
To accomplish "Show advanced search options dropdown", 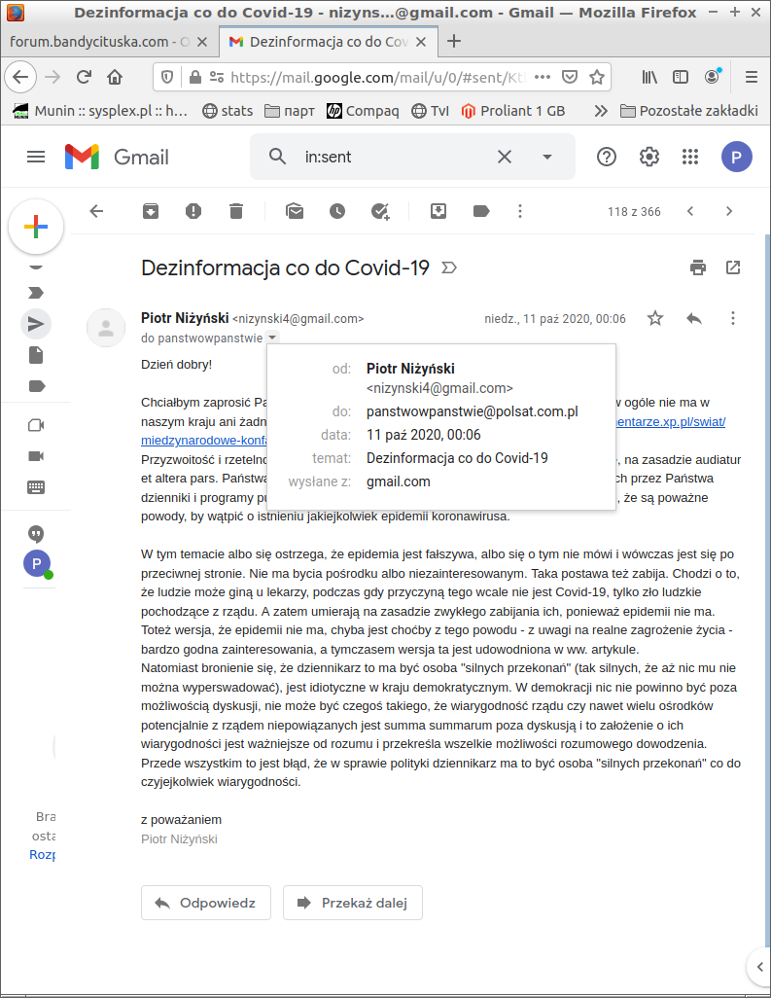I will coord(547,157).
